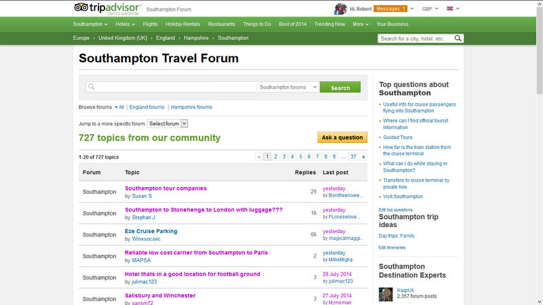Go to England breadcrumb
The image size is (543, 305).
tap(165, 38)
